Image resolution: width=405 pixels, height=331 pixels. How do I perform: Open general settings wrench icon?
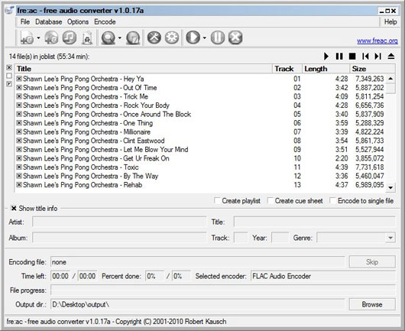[x=154, y=37]
